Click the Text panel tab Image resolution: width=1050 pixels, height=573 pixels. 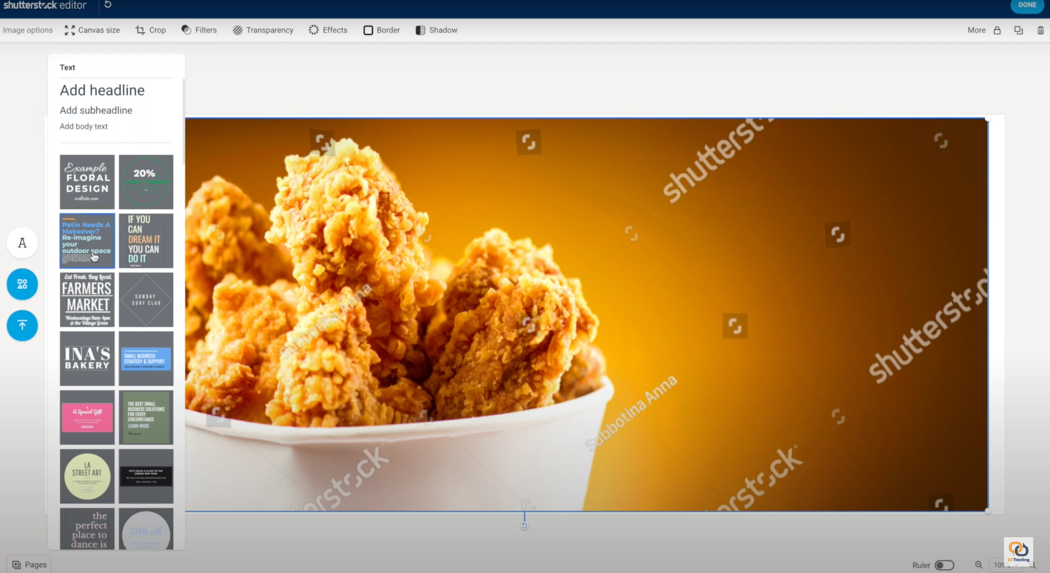[x=22, y=243]
